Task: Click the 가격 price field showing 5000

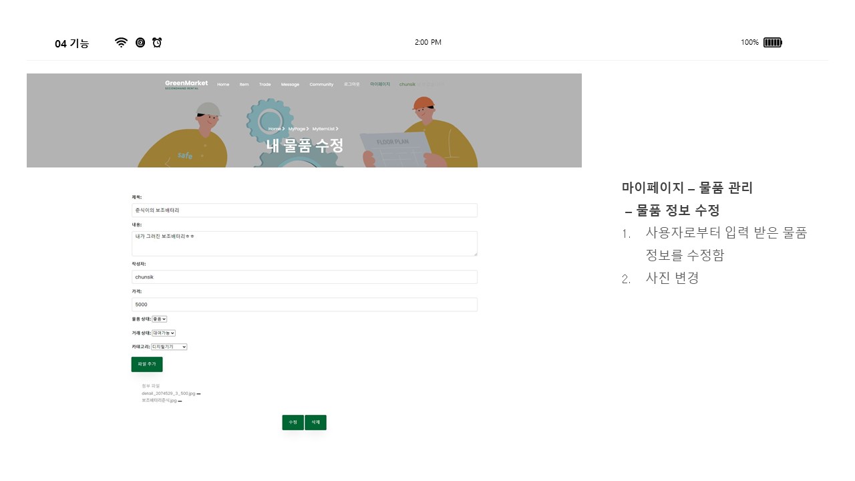Action: pyautogui.click(x=304, y=304)
